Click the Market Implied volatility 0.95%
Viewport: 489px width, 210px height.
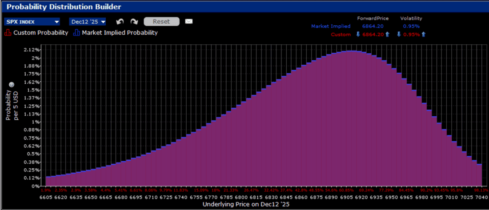(x=411, y=27)
